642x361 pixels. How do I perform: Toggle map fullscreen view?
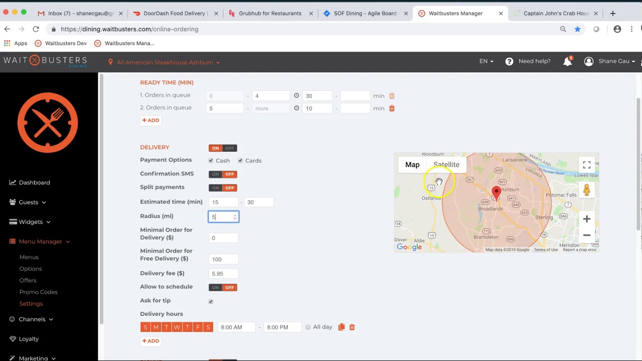586,165
